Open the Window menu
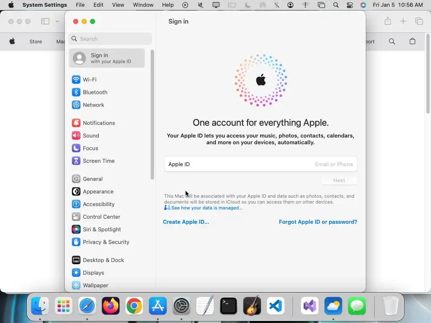This screenshot has height=323, width=431. [x=143, y=5]
